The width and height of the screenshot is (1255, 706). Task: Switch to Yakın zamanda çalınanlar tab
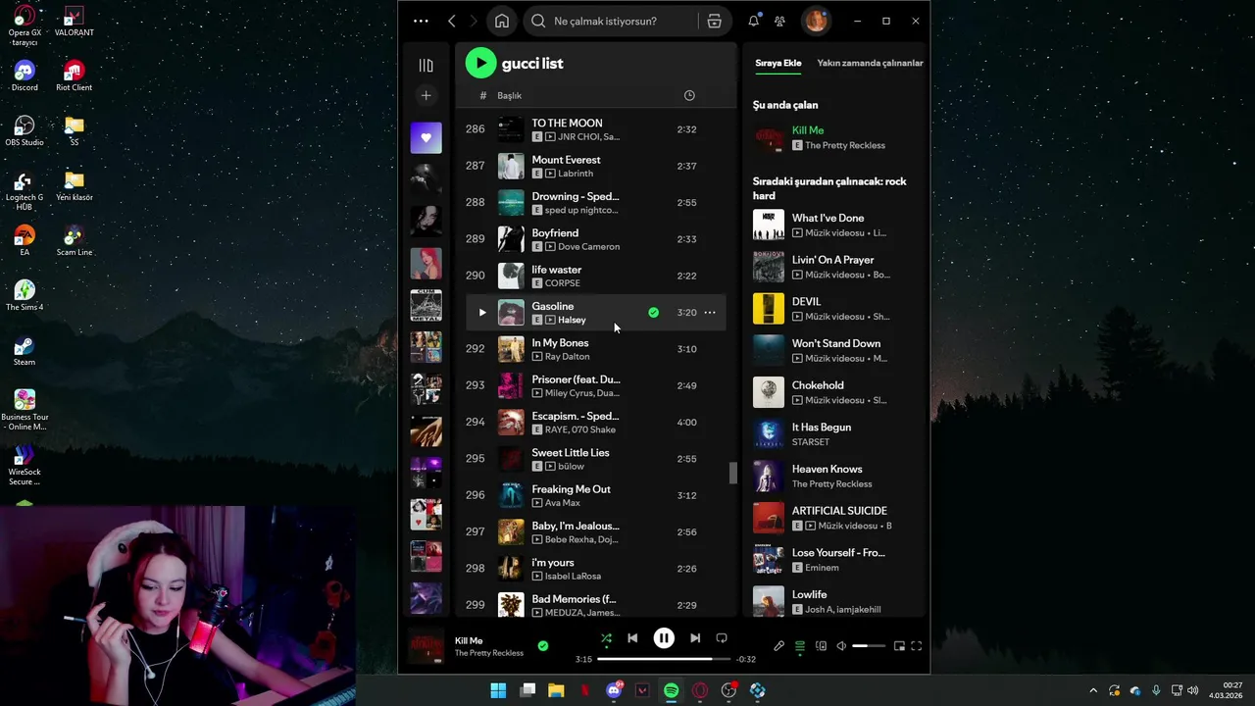[x=870, y=63]
